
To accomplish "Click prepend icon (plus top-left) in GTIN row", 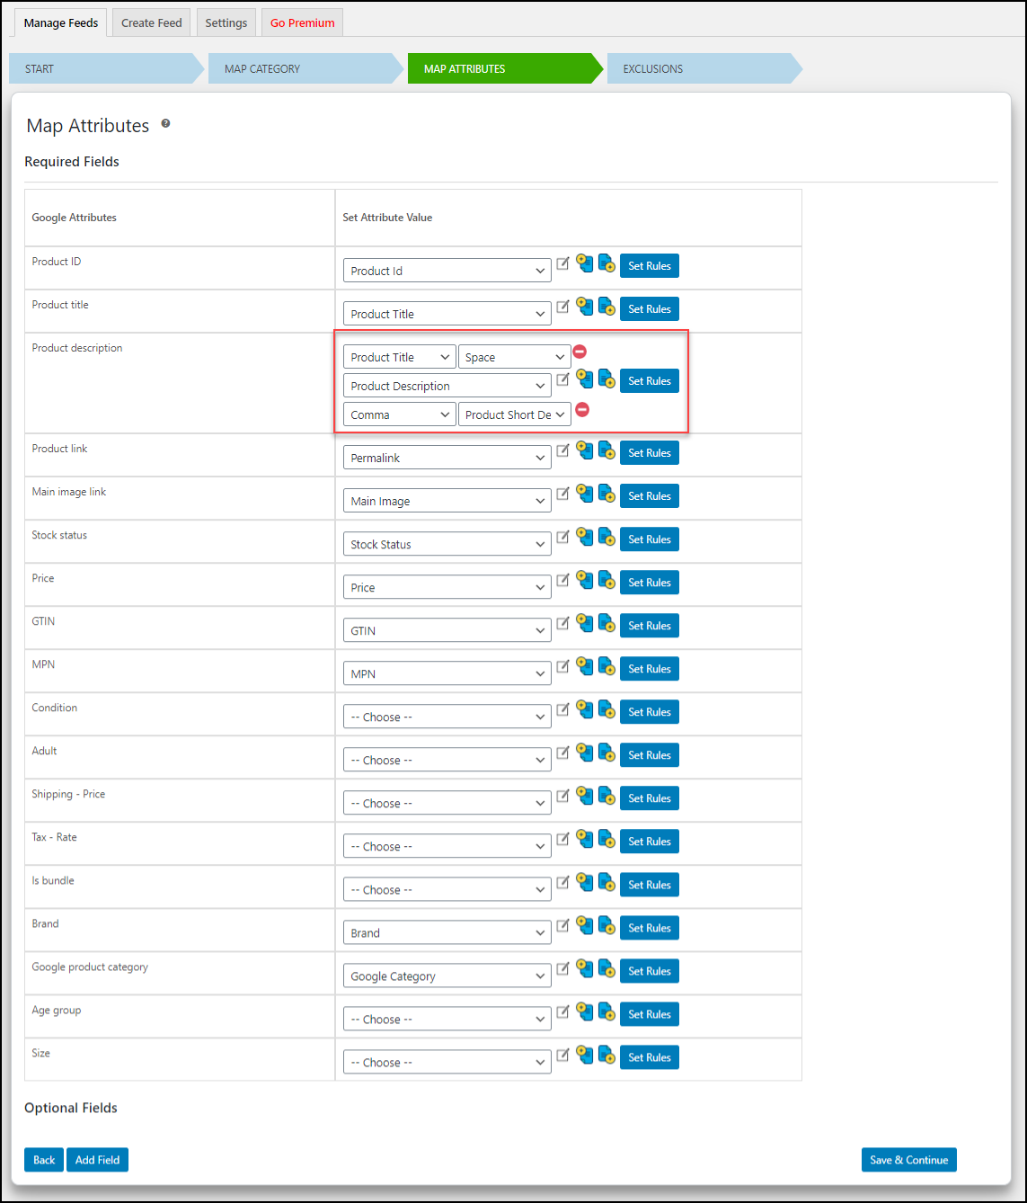I will (x=585, y=623).
